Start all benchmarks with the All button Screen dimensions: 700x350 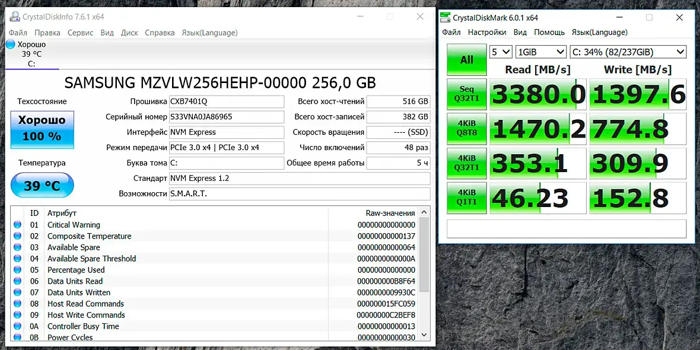point(467,60)
